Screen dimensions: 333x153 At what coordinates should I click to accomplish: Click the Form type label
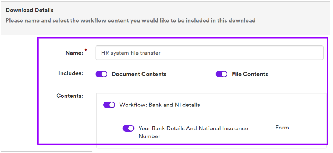(x=282, y=128)
